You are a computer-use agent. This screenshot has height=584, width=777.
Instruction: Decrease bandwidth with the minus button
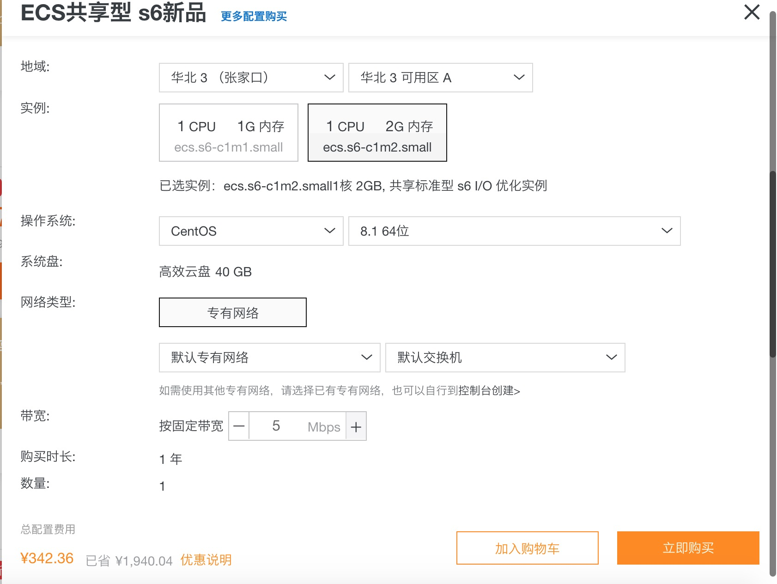(x=239, y=426)
